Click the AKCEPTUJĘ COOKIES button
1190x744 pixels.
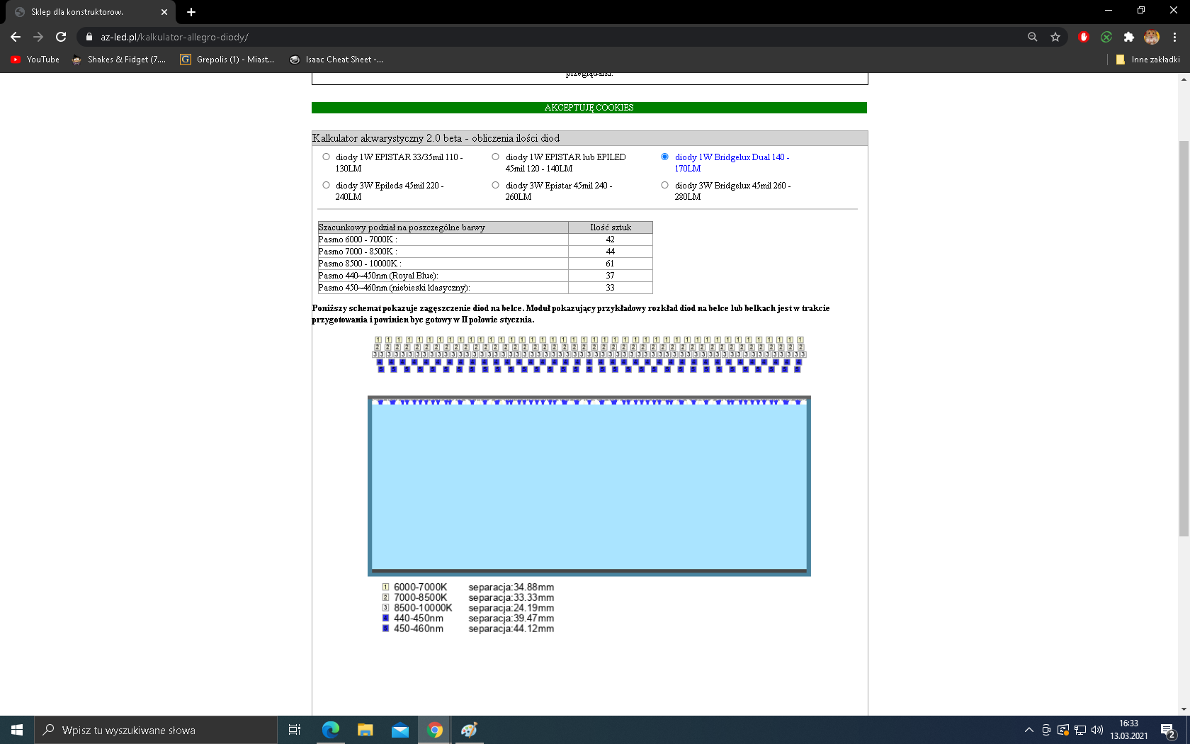click(589, 108)
